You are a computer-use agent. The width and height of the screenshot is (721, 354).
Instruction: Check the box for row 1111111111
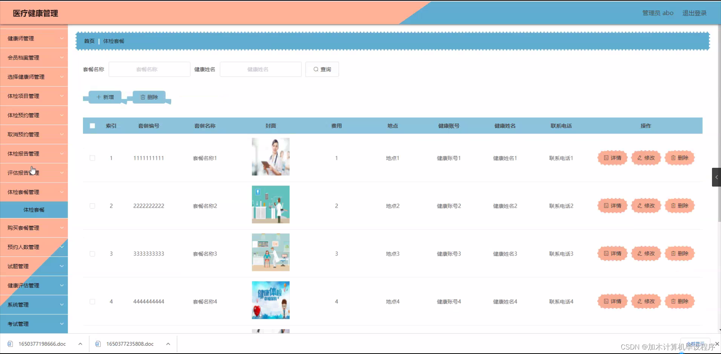pos(92,158)
